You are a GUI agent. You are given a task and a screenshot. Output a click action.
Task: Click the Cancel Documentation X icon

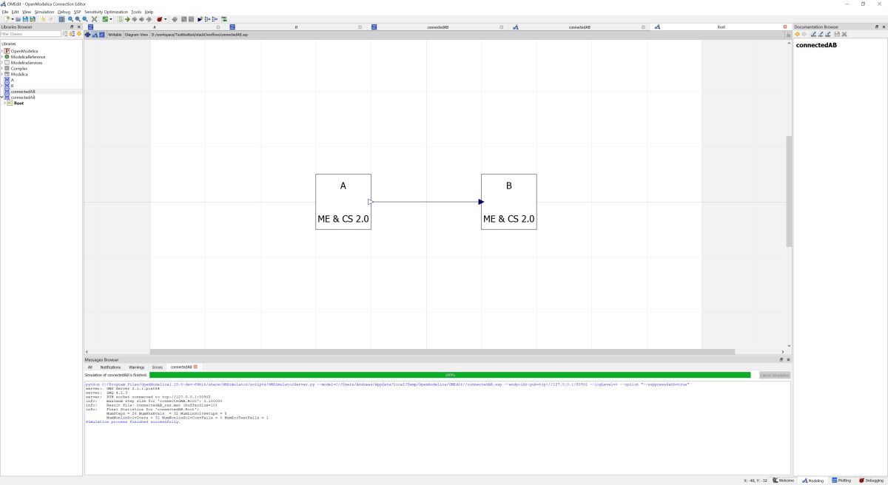844,34
